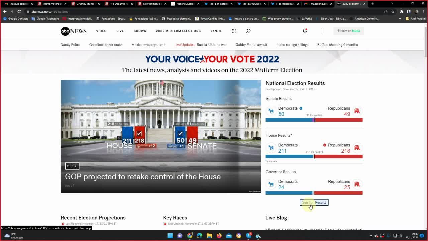
Task: Open the Nancy Pelosi trending link
Action: point(70,45)
